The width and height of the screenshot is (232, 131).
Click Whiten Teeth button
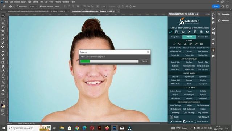pyautogui.click(x=175, y=84)
